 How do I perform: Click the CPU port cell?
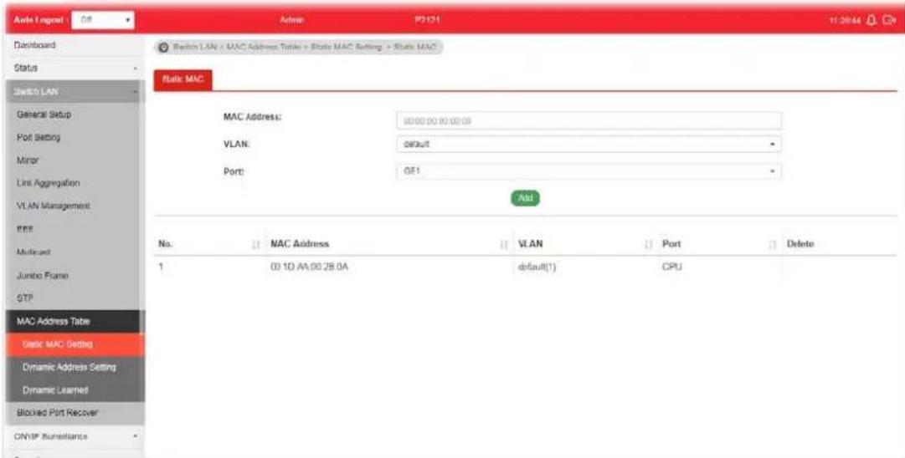(672, 267)
